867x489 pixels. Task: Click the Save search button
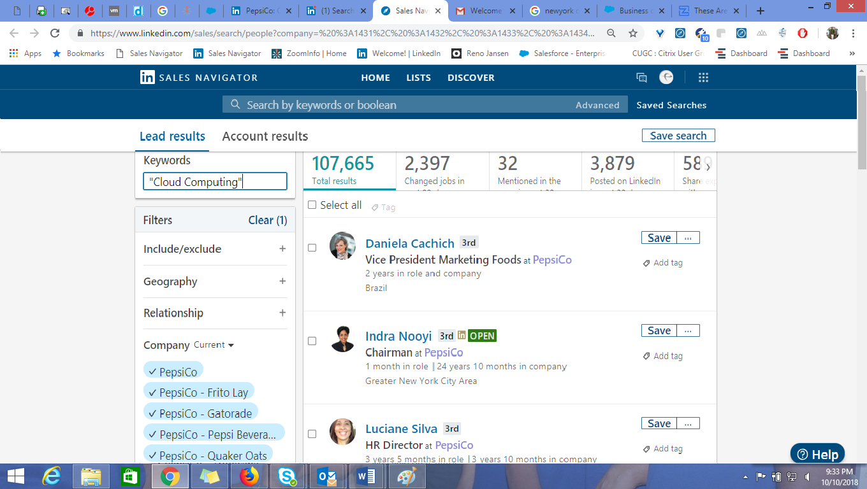(x=678, y=136)
